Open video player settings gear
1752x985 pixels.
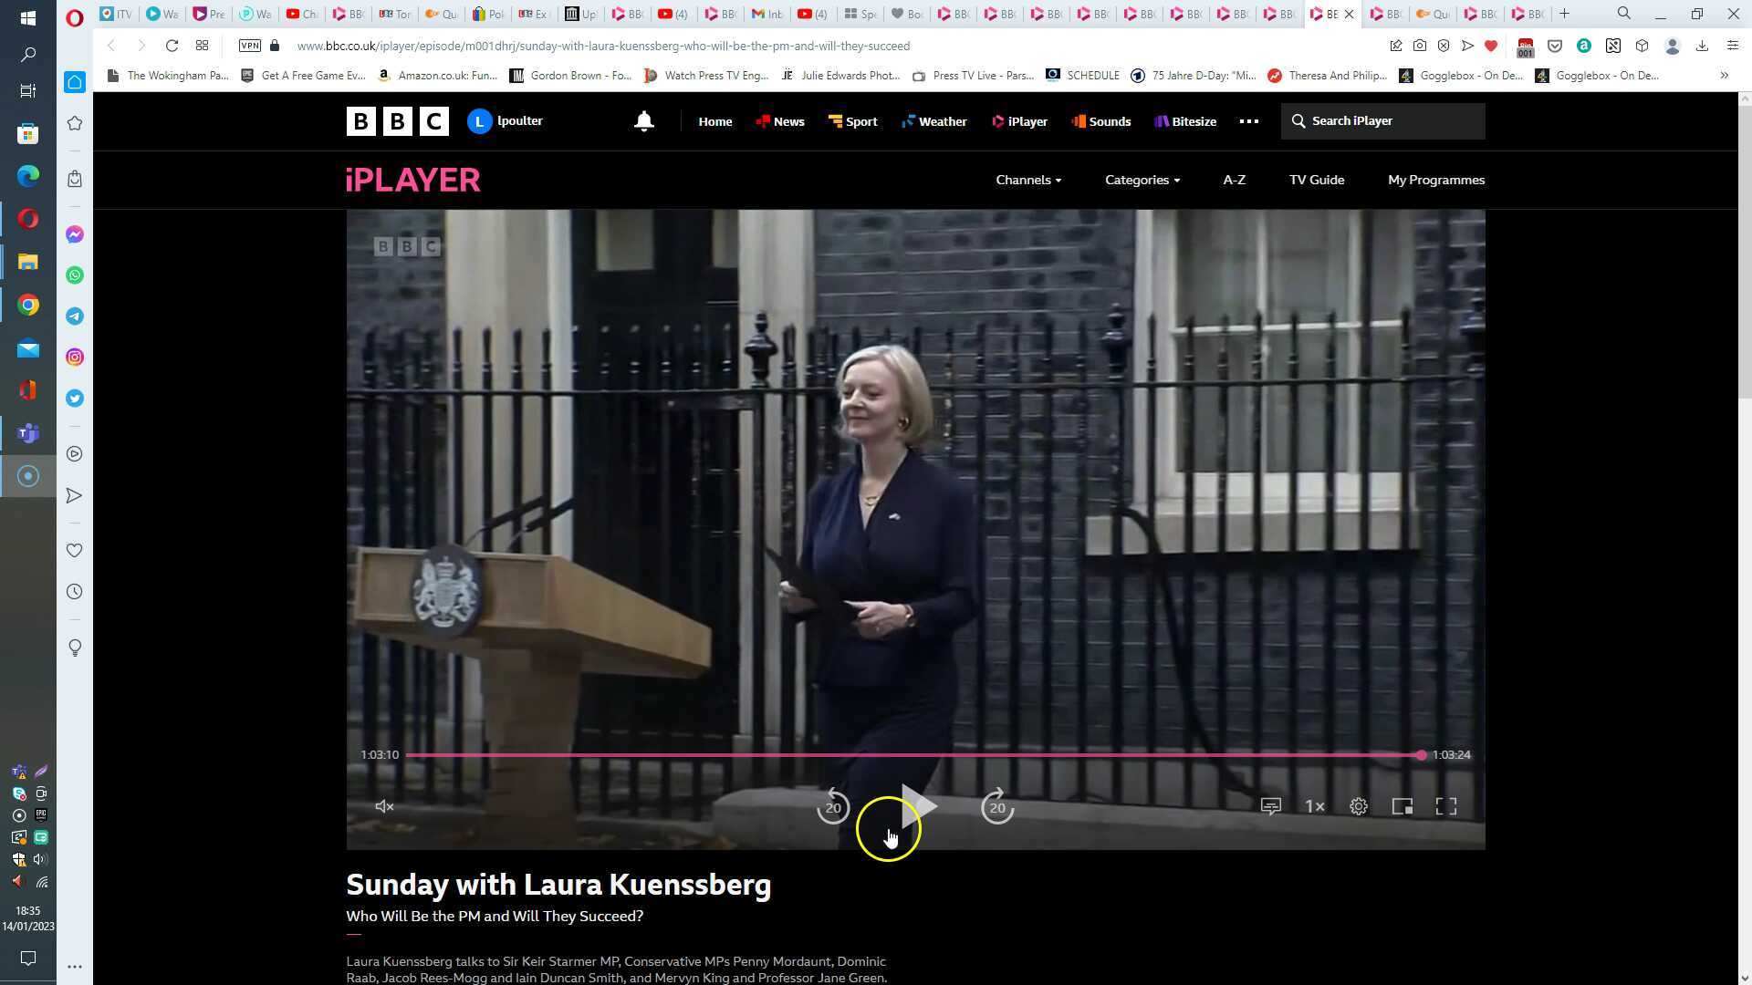(1358, 806)
